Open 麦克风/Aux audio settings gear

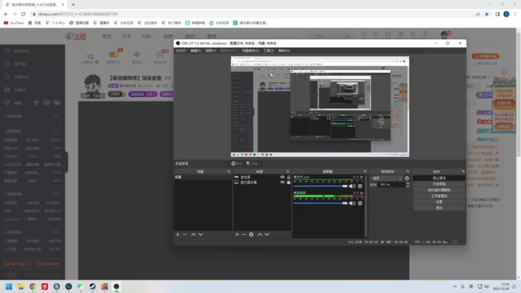360,186
